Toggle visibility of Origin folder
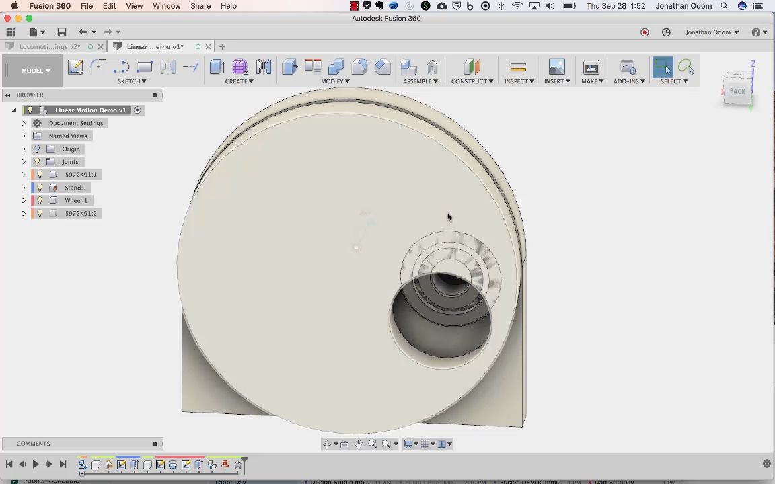Screen dimensions: 775x484 click(37, 149)
